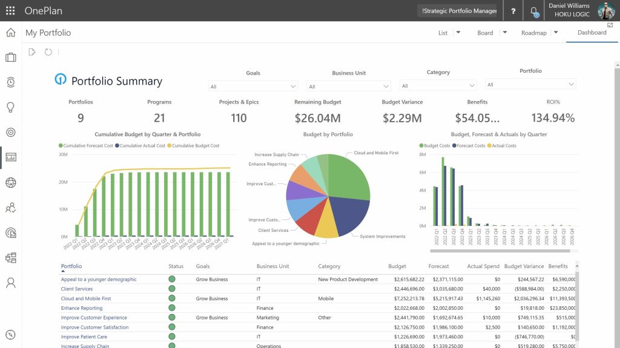Select the chart reports sidebar icon

click(11, 157)
